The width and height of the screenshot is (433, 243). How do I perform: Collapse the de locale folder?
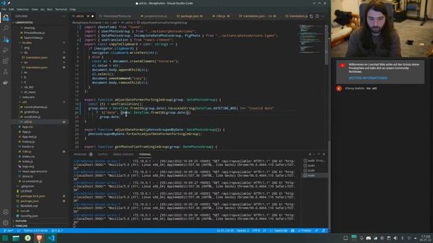[x=26, y=53]
